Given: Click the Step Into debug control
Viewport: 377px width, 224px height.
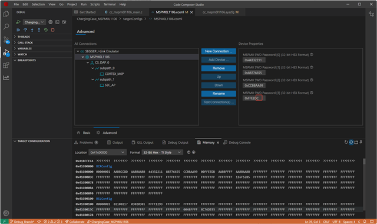Looking at the screenshot, I should click(x=32, y=30).
